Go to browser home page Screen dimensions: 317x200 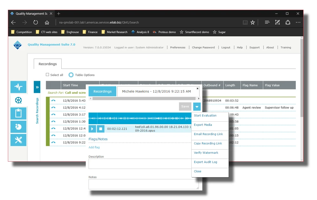pos(47,23)
